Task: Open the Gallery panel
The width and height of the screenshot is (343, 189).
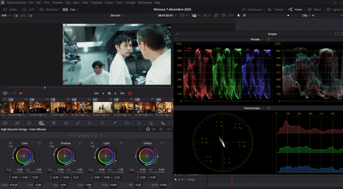Action: point(10,9)
